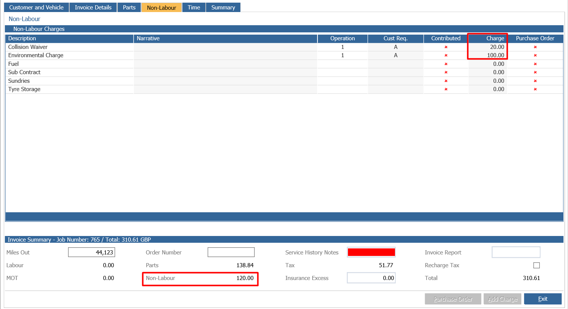The image size is (568, 309).
Task: Click the Purchase Order column header
Action: 535,38
